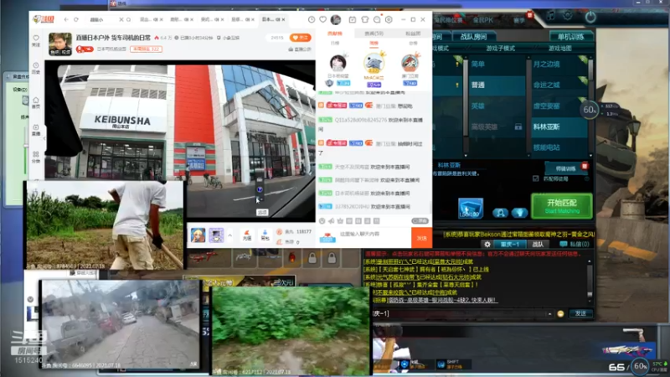The image size is (670, 377).
Task: Select 核能电站 map
Action: coord(559,147)
